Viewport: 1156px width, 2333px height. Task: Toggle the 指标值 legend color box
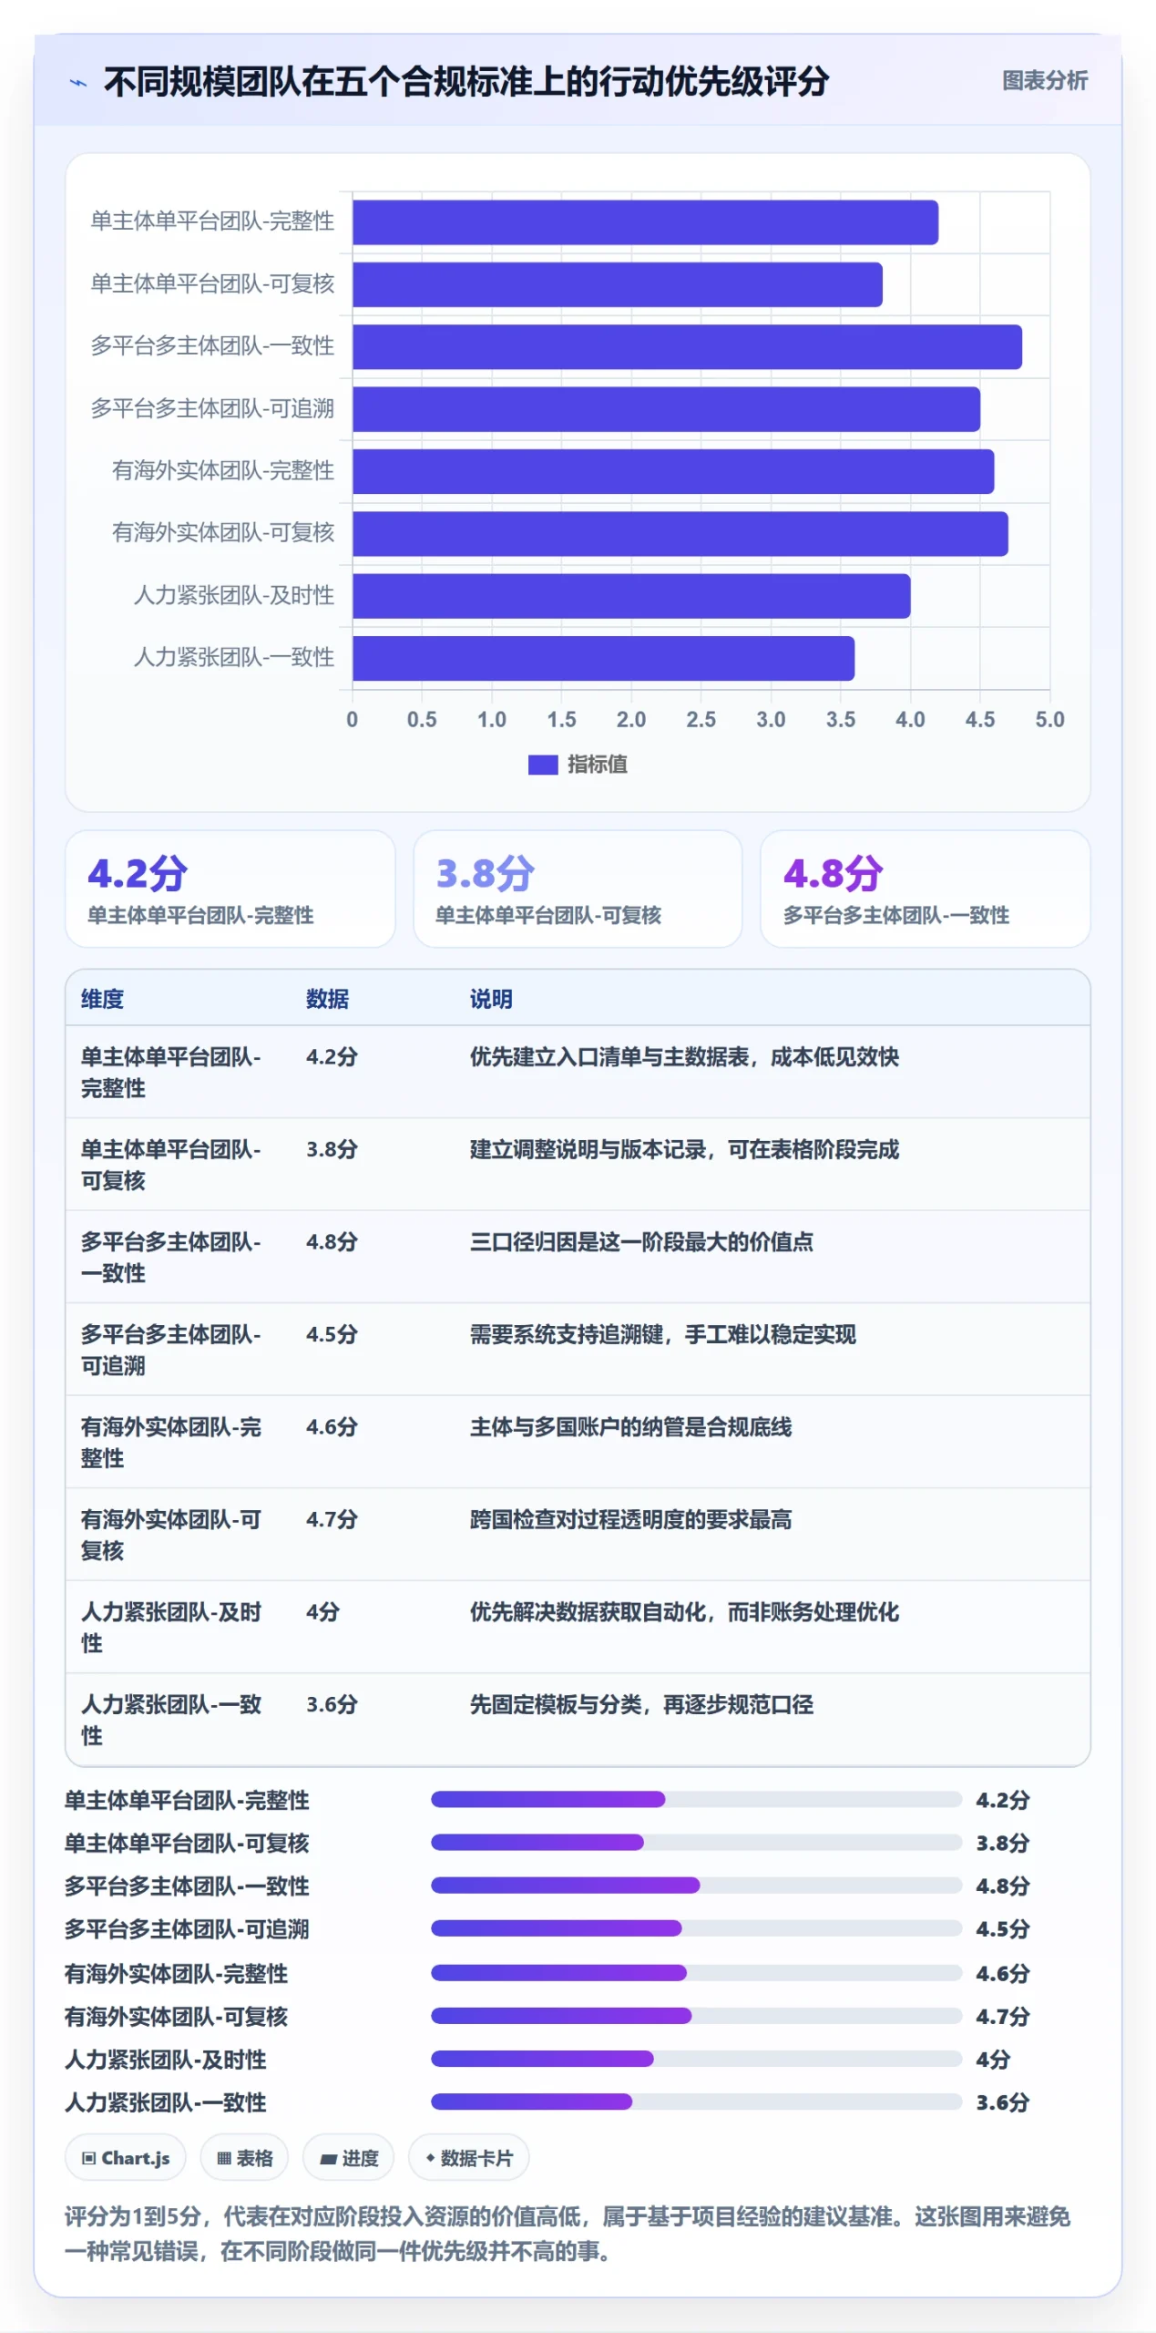[x=543, y=765]
